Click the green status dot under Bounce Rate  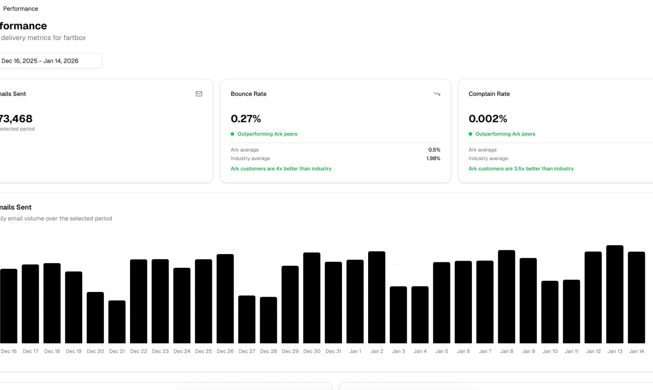[x=233, y=134]
